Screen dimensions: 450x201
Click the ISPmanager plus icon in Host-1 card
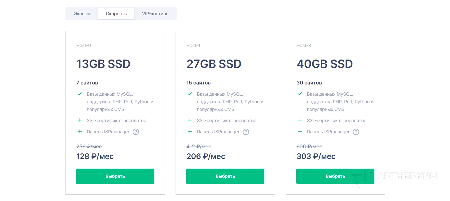click(x=190, y=132)
